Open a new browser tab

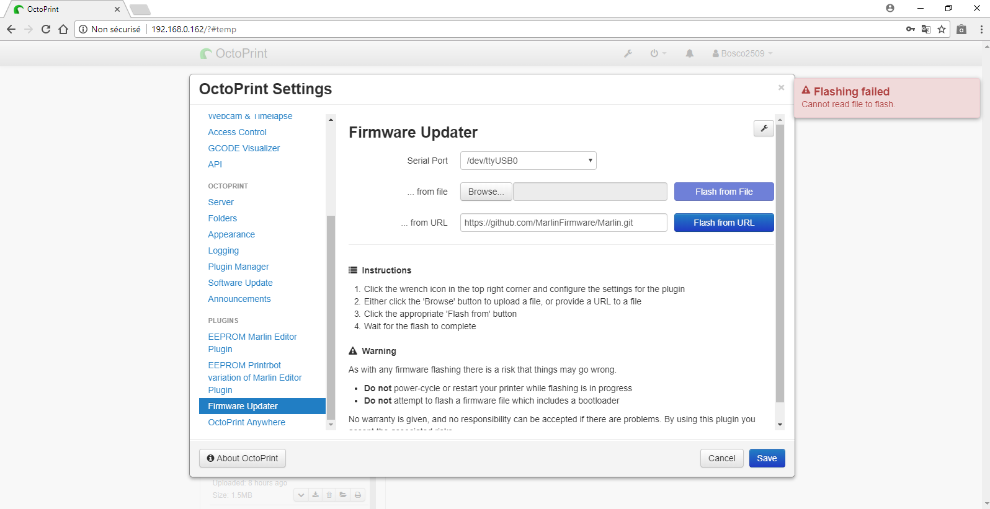(x=140, y=9)
